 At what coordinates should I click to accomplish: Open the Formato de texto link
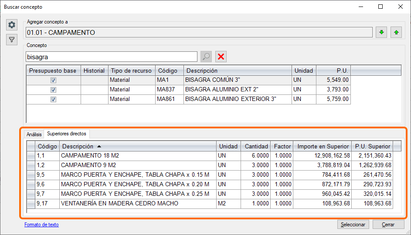coord(41,225)
